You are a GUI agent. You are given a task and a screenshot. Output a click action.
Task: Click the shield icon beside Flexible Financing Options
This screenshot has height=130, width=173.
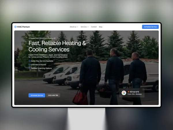coord(29,68)
